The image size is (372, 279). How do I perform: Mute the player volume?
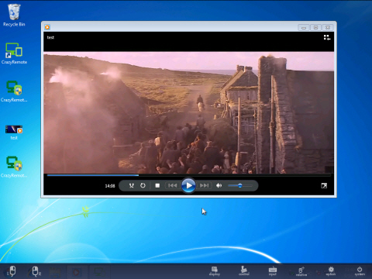219,185
